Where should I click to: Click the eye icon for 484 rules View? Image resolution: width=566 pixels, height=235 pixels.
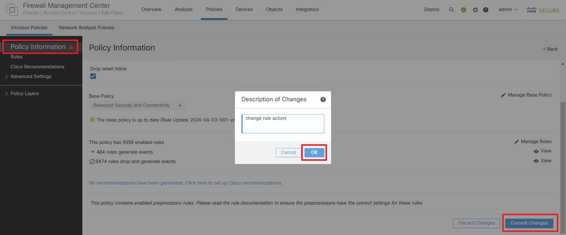pos(536,151)
